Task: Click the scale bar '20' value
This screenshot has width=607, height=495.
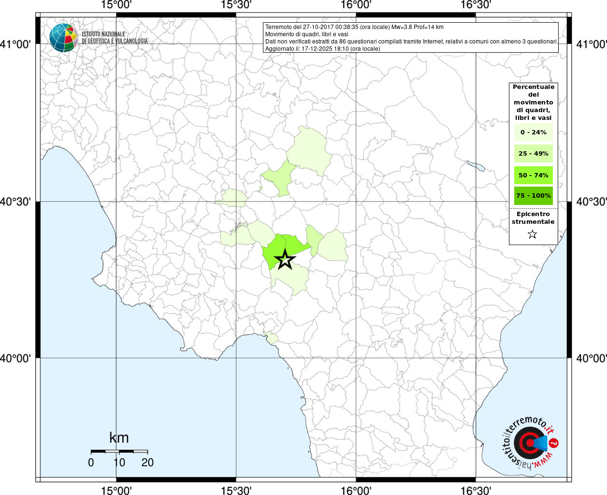Action: coord(147,463)
